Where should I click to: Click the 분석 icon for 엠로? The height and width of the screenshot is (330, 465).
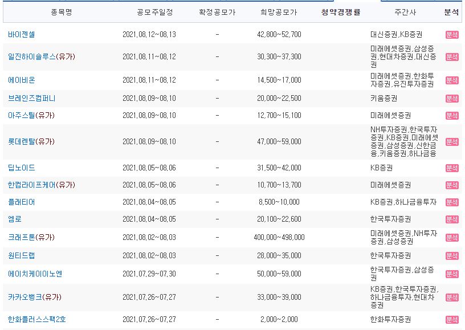pyautogui.click(x=452, y=219)
